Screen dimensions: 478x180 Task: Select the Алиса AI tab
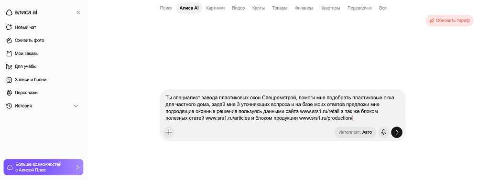[x=189, y=8]
